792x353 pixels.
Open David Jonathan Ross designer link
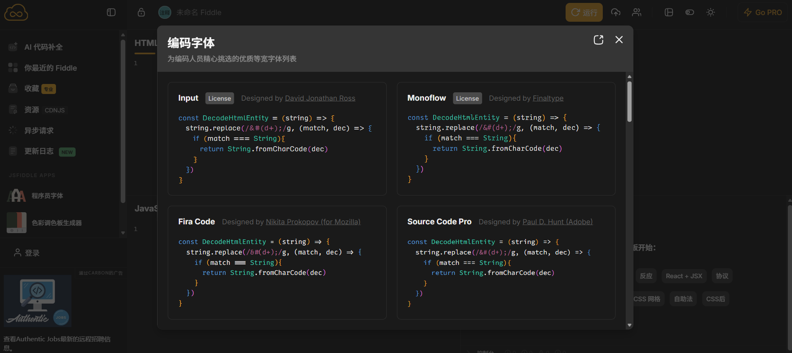click(320, 98)
